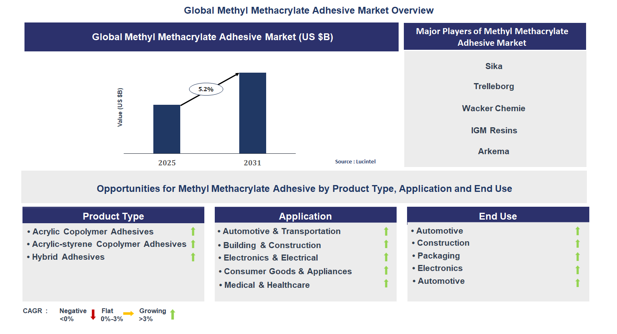Expand the Application panel header
The image size is (617, 334).
pyautogui.click(x=305, y=216)
